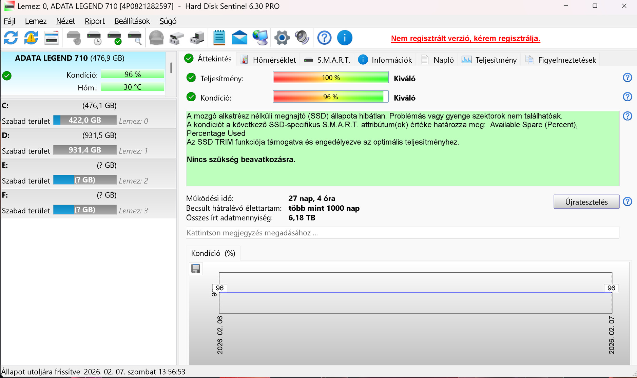Switch to the Hőmérséklet tab
The width and height of the screenshot is (637, 378).
[x=269, y=60]
